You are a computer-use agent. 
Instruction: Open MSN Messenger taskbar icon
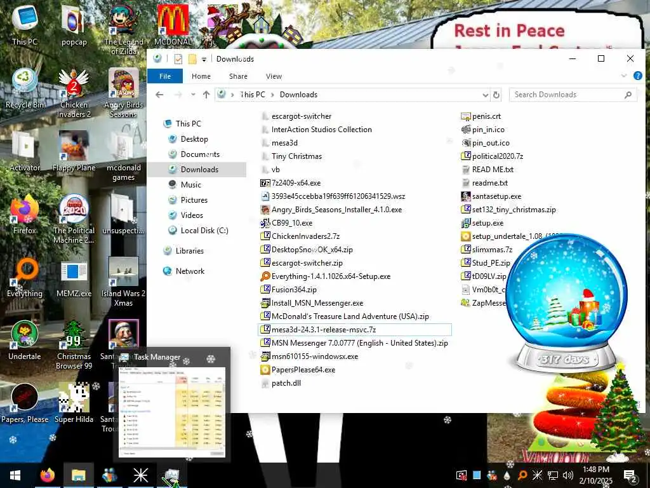click(x=109, y=475)
